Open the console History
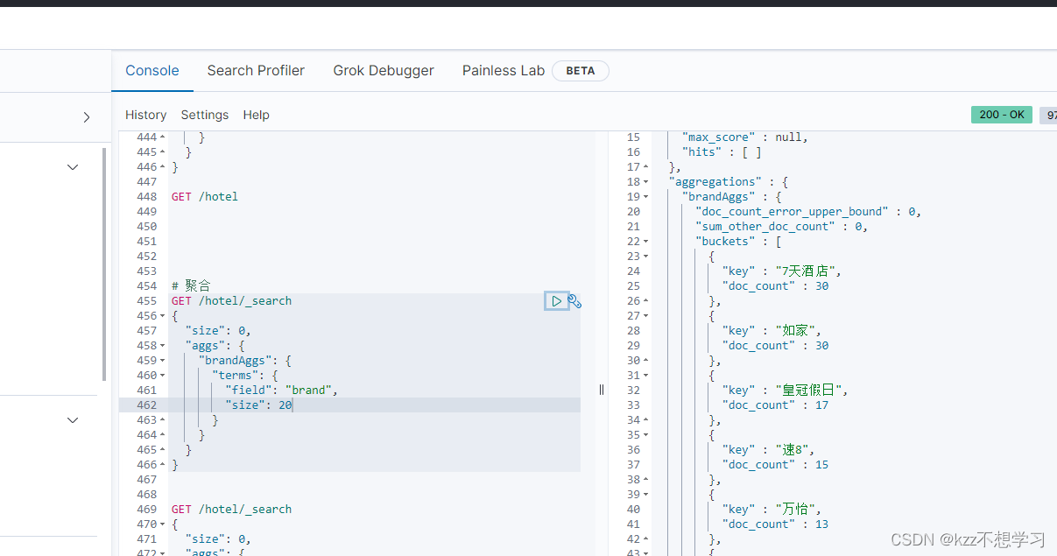Viewport: 1057px width, 556px height. pos(145,115)
